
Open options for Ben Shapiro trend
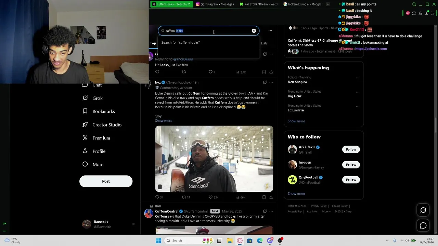pyautogui.click(x=358, y=78)
